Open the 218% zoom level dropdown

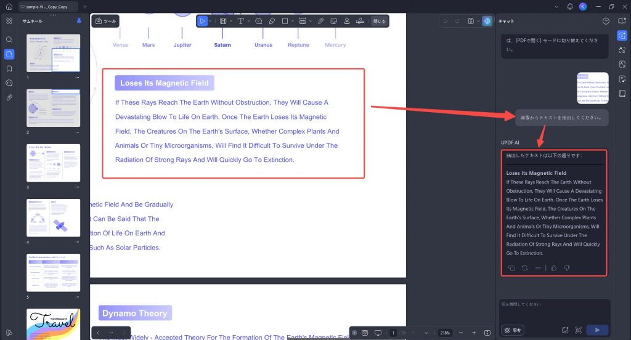tap(445, 333)
